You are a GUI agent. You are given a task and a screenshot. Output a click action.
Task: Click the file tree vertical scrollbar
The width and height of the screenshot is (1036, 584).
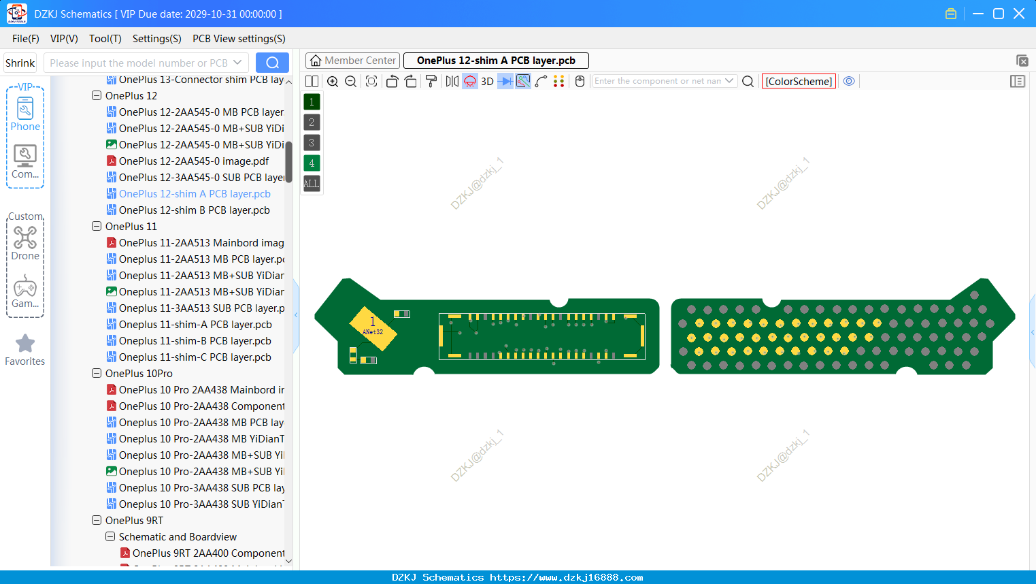pyautogui.click(x=288, y=162)
